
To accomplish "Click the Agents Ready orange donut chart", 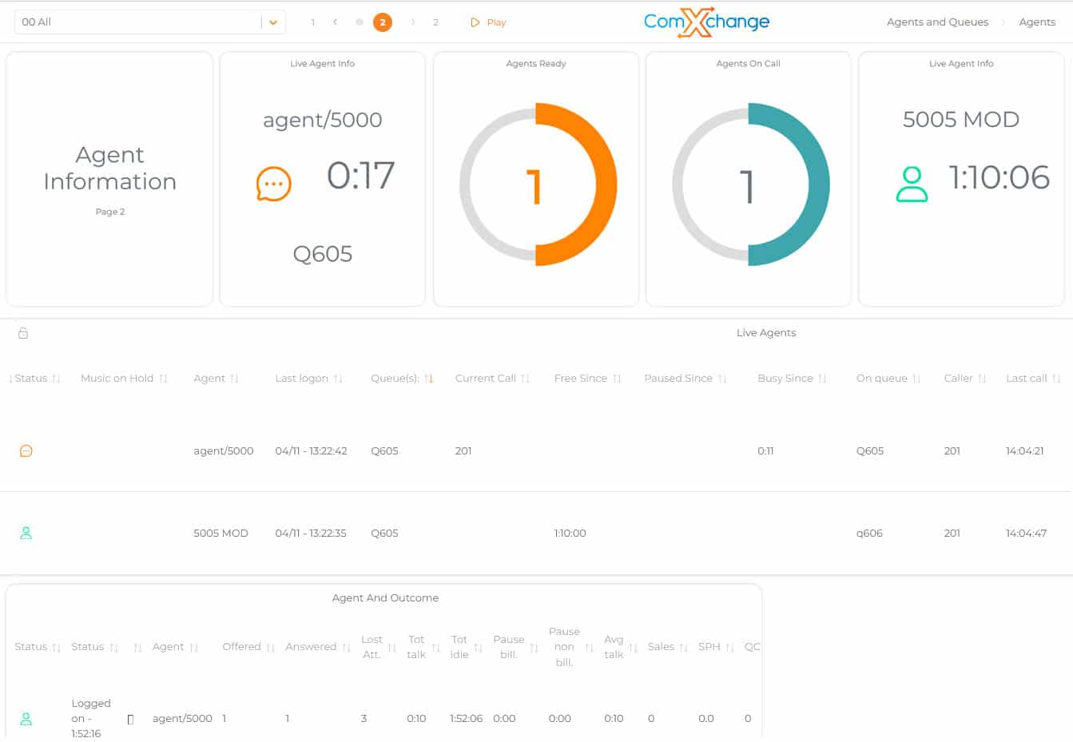I will pyautogui.click(x=538, y=185).
